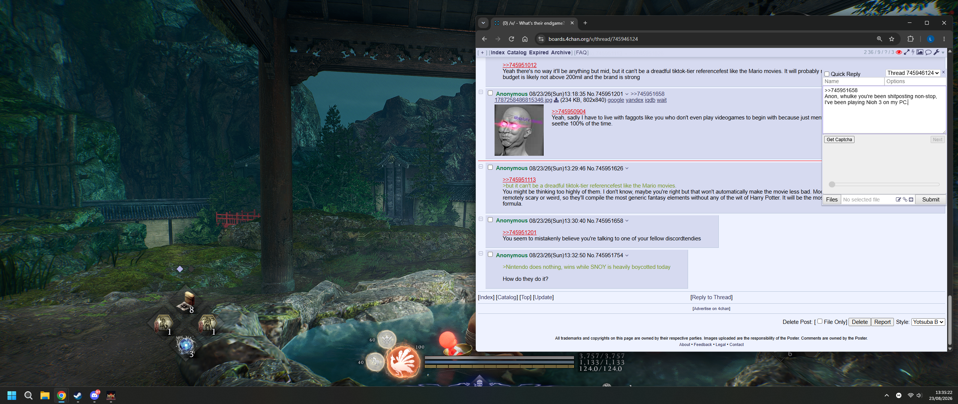Open the post menu arrow for No.745951754
Viewport: 958px width, 404px height.
[x=627, y=255]
